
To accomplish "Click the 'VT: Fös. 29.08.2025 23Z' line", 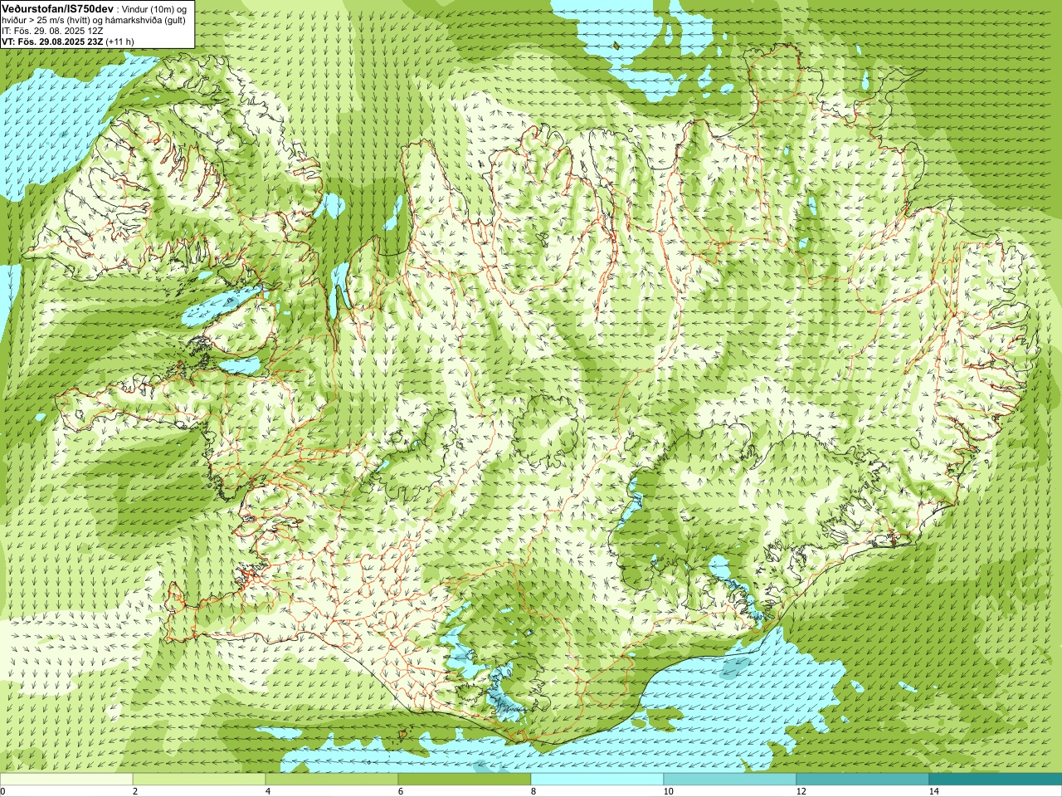I will point(53,42).
